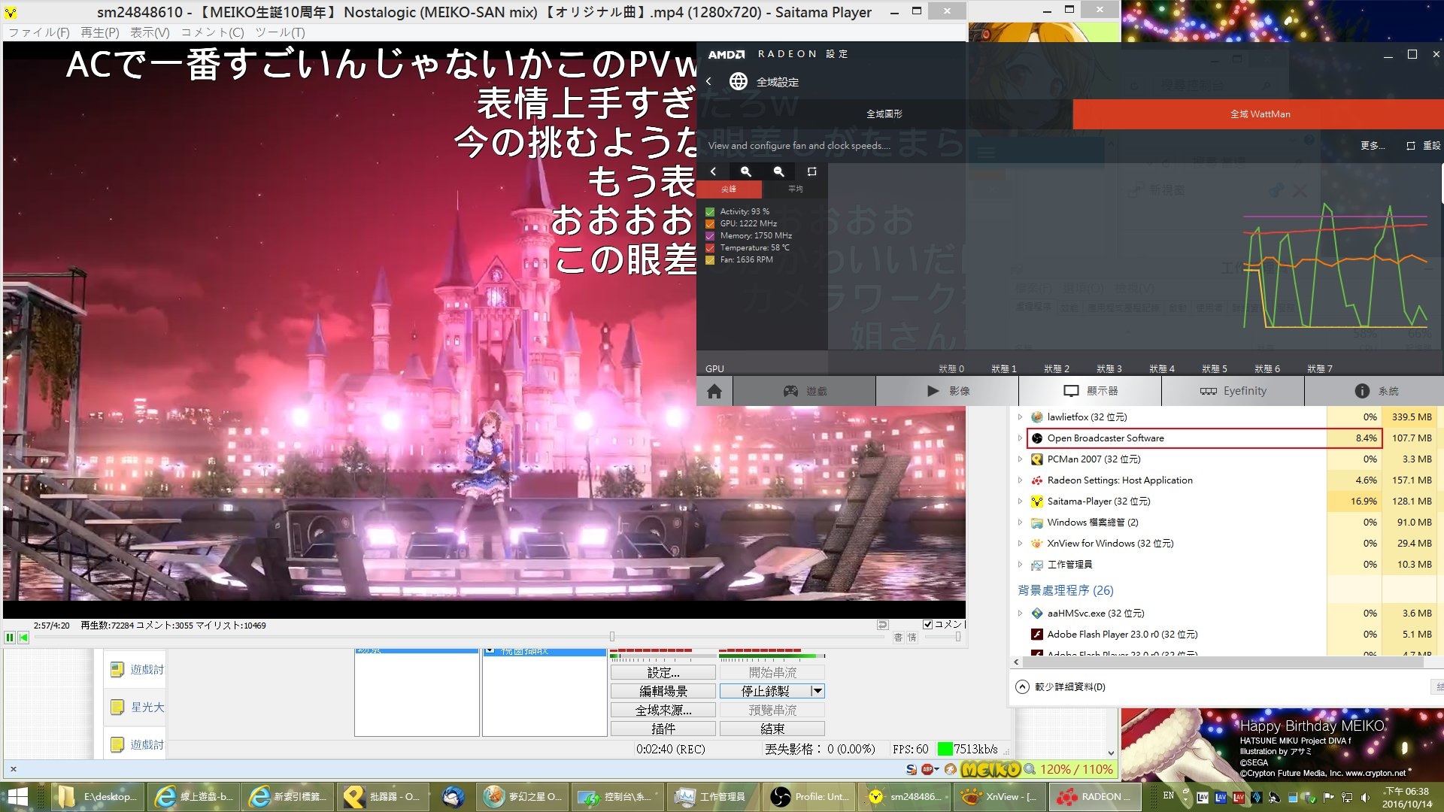Click the taskbar volume speaker icon
Screen dimensions: 1444x812
[1364, 797]
